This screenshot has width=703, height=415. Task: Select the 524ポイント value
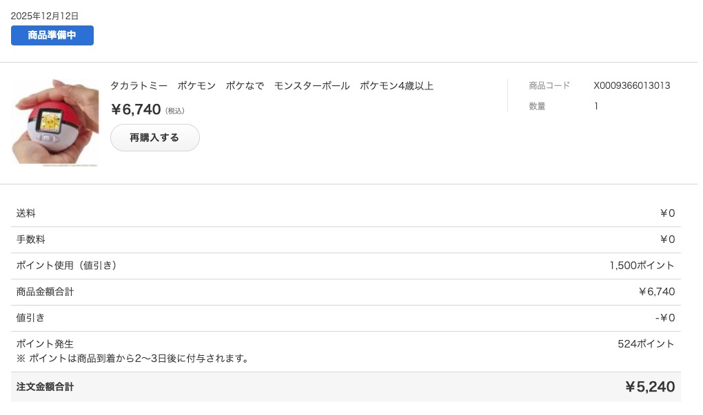[646, 344]
